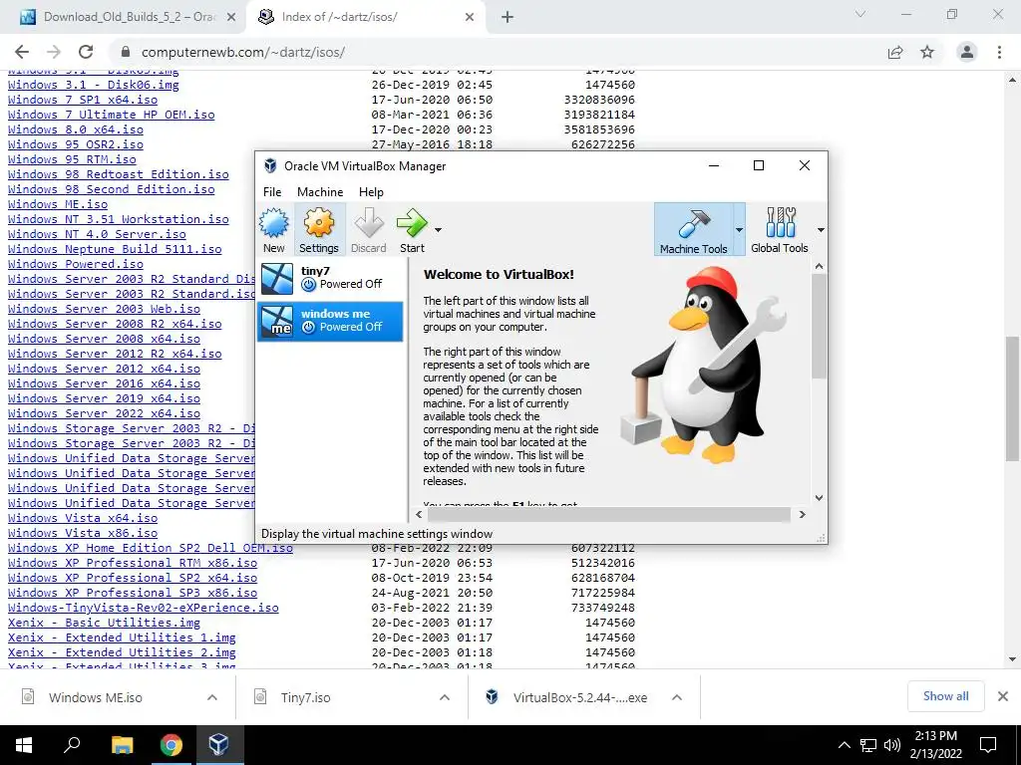Click Chrome icon in taskbar
This screenshot has height=765, width=1021.
(x=171, y=745)
